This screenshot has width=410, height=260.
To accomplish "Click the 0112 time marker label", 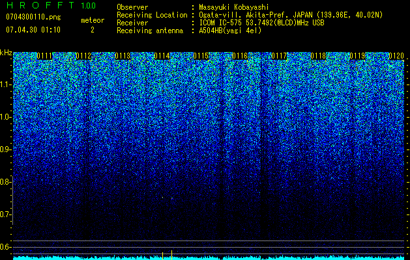I will point(83,56).
